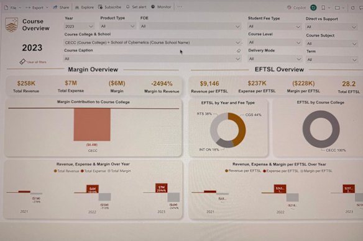The image size is (363, 241).
Task: Open the Course College & School dropdown
Action: coord(152,43)
